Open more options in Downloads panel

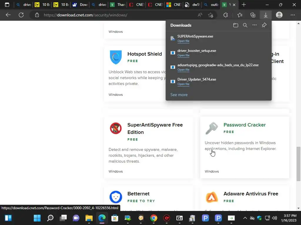point(254,25)
